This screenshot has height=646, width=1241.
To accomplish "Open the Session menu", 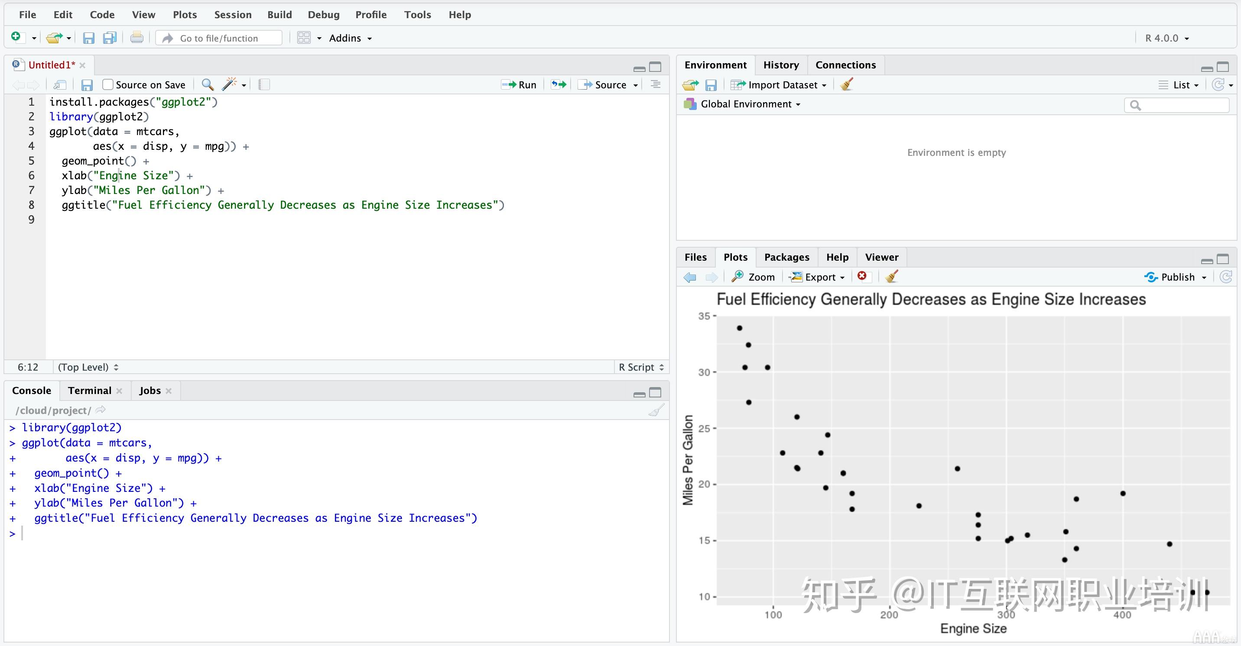I will [233, 14].
